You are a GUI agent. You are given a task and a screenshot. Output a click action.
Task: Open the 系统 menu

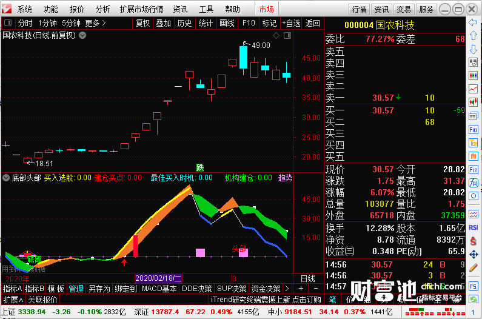pyautogui.click(x=25, y=9)
